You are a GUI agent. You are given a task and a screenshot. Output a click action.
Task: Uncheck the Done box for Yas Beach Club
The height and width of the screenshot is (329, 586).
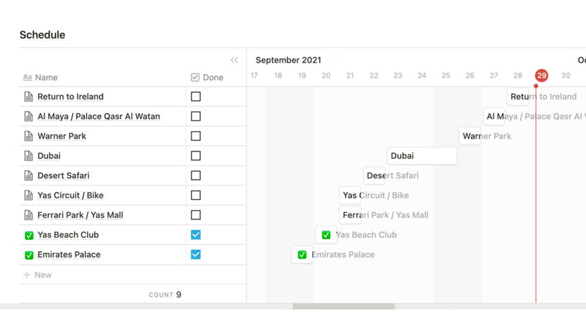pos(196,235)
